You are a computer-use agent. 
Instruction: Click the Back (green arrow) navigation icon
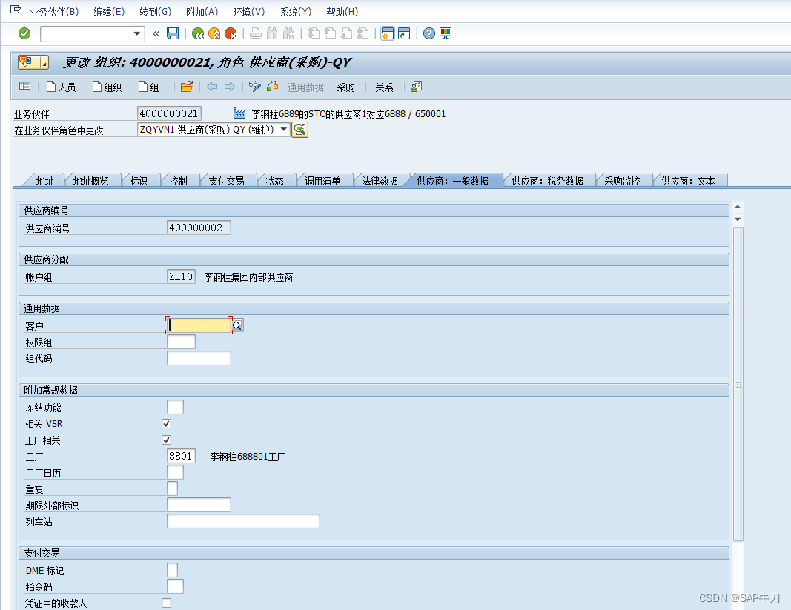click(x=199, y=33)
